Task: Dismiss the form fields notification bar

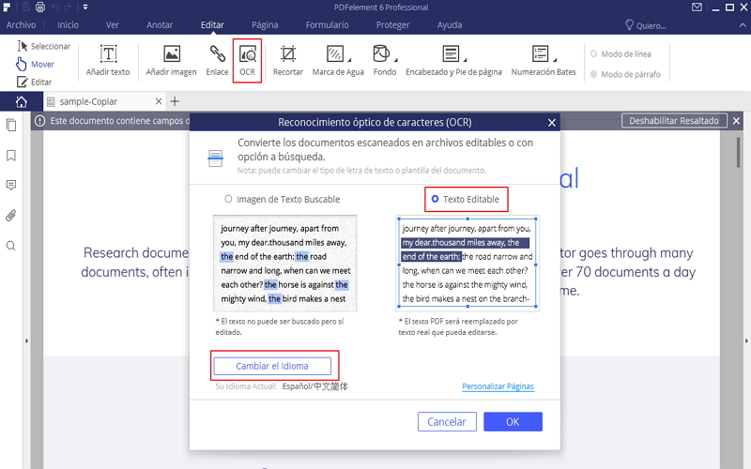Action: 737,121
